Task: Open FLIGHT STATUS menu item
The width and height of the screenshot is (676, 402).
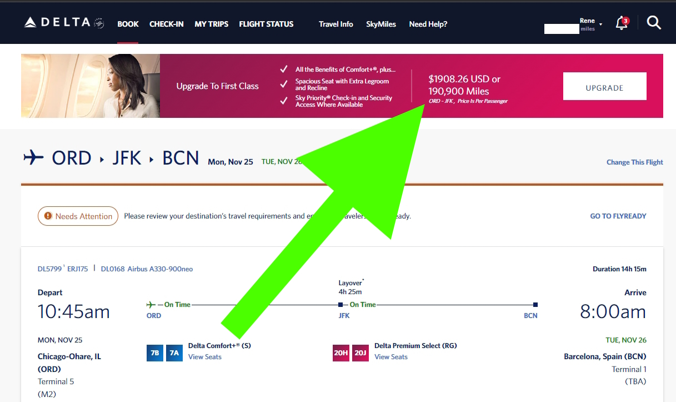Action: click(x=266, y=24)
